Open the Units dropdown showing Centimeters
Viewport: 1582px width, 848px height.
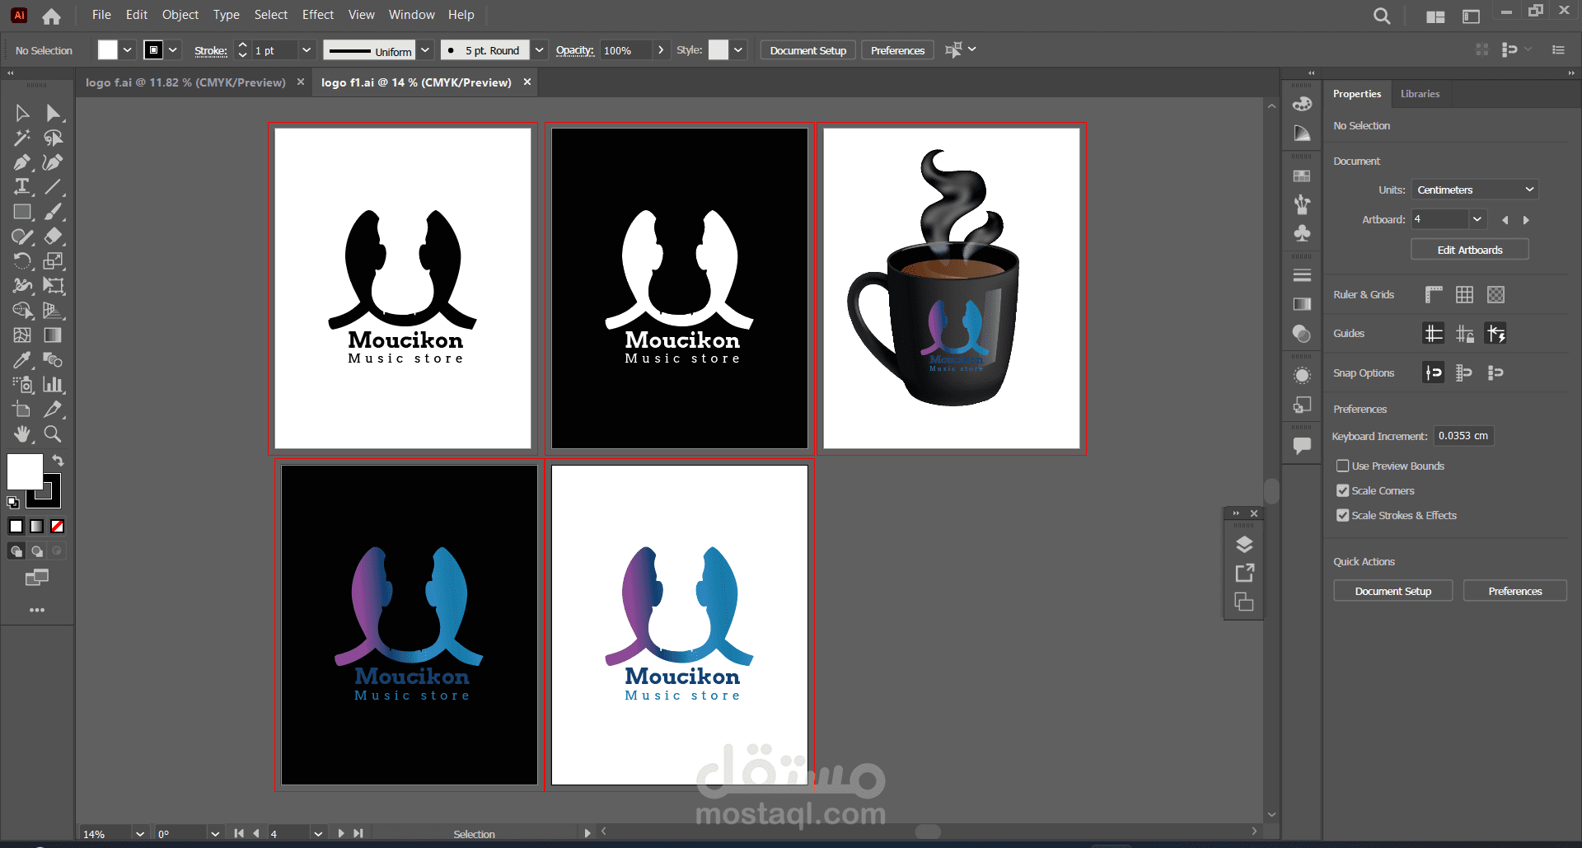(x=1475, y=190)
